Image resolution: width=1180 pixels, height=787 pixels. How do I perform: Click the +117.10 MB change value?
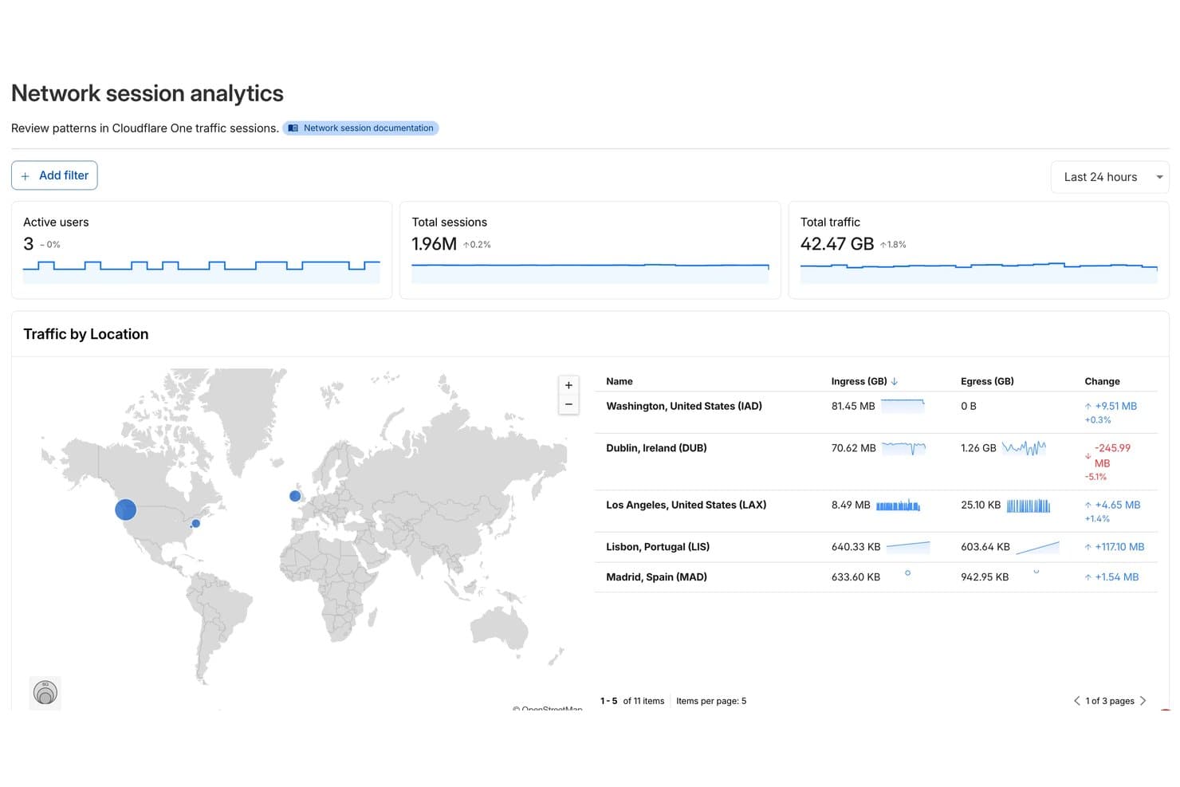click(1119, 547)
